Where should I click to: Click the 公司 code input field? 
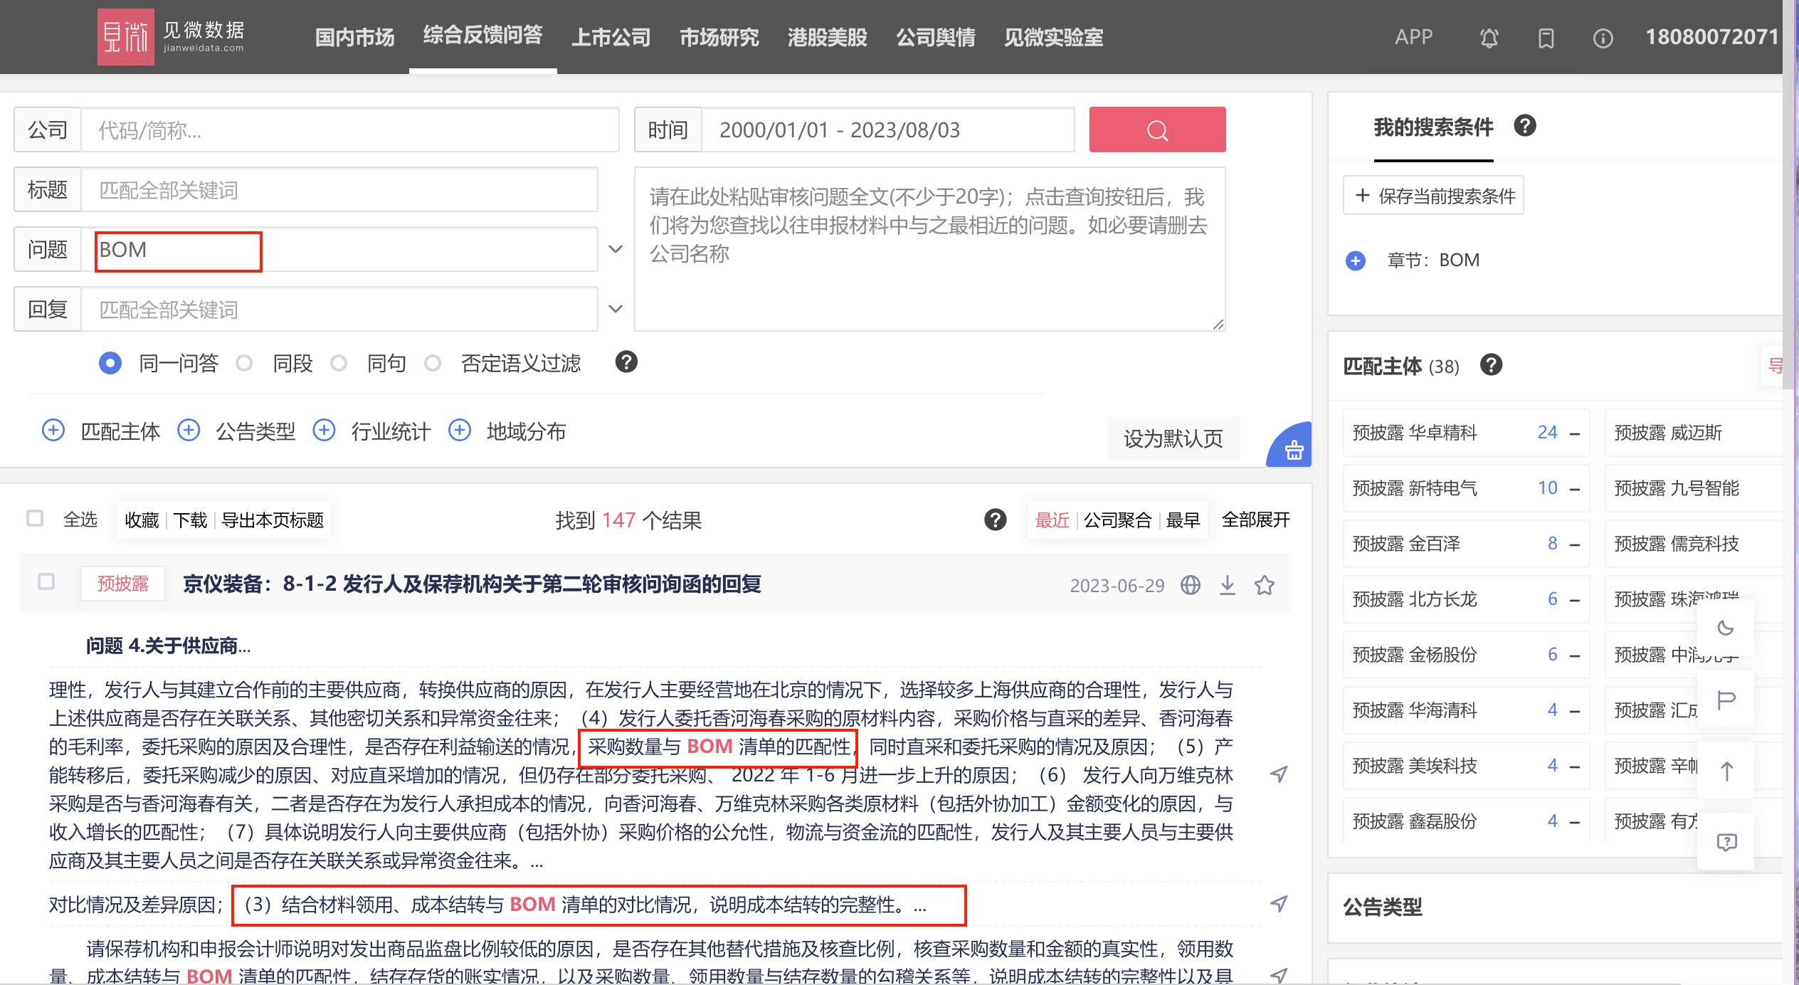pyautogui.click(x=350, y=130)
